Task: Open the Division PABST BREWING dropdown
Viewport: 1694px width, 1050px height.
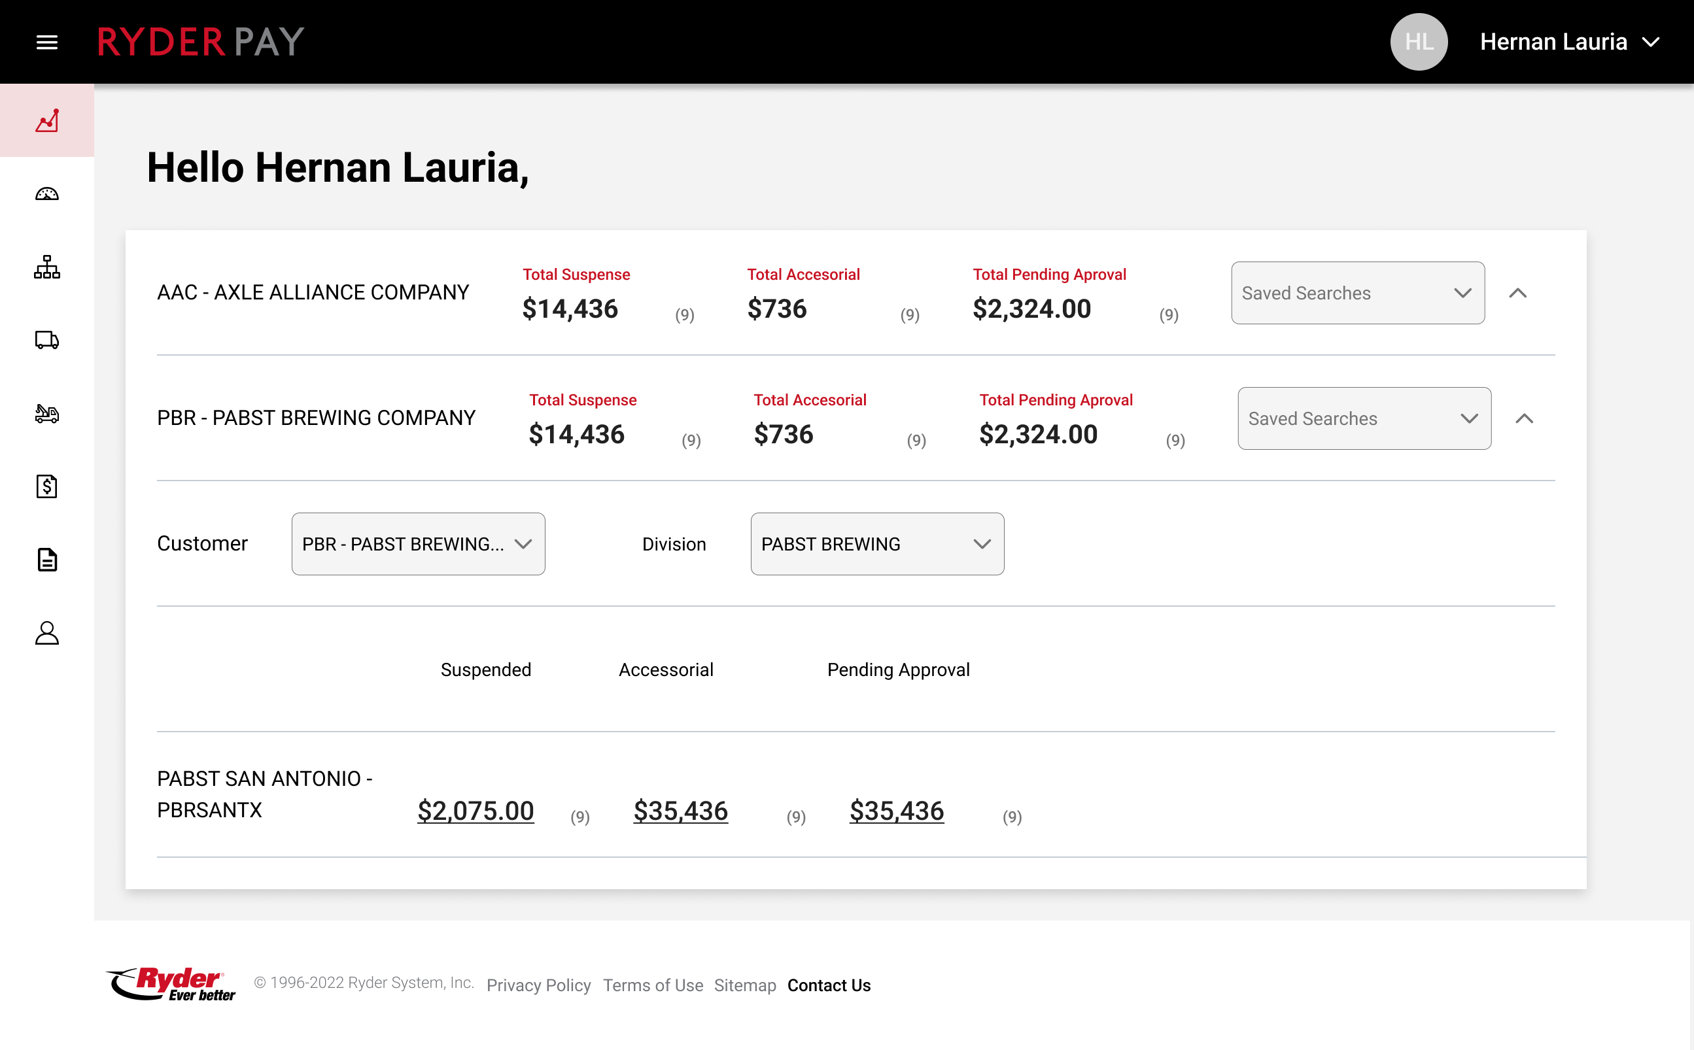Action: tap(876, 544)
